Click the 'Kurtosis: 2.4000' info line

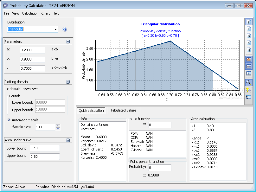(93, 157)
